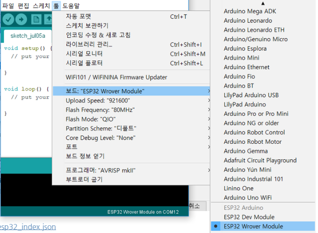Expand the Flash Mode QIO submenu
318x233 pixels.
(131, 119)
